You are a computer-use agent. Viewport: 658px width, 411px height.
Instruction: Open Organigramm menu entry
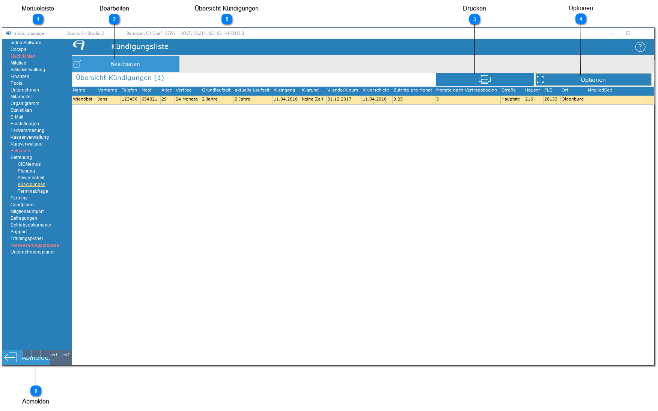point(25,103)
